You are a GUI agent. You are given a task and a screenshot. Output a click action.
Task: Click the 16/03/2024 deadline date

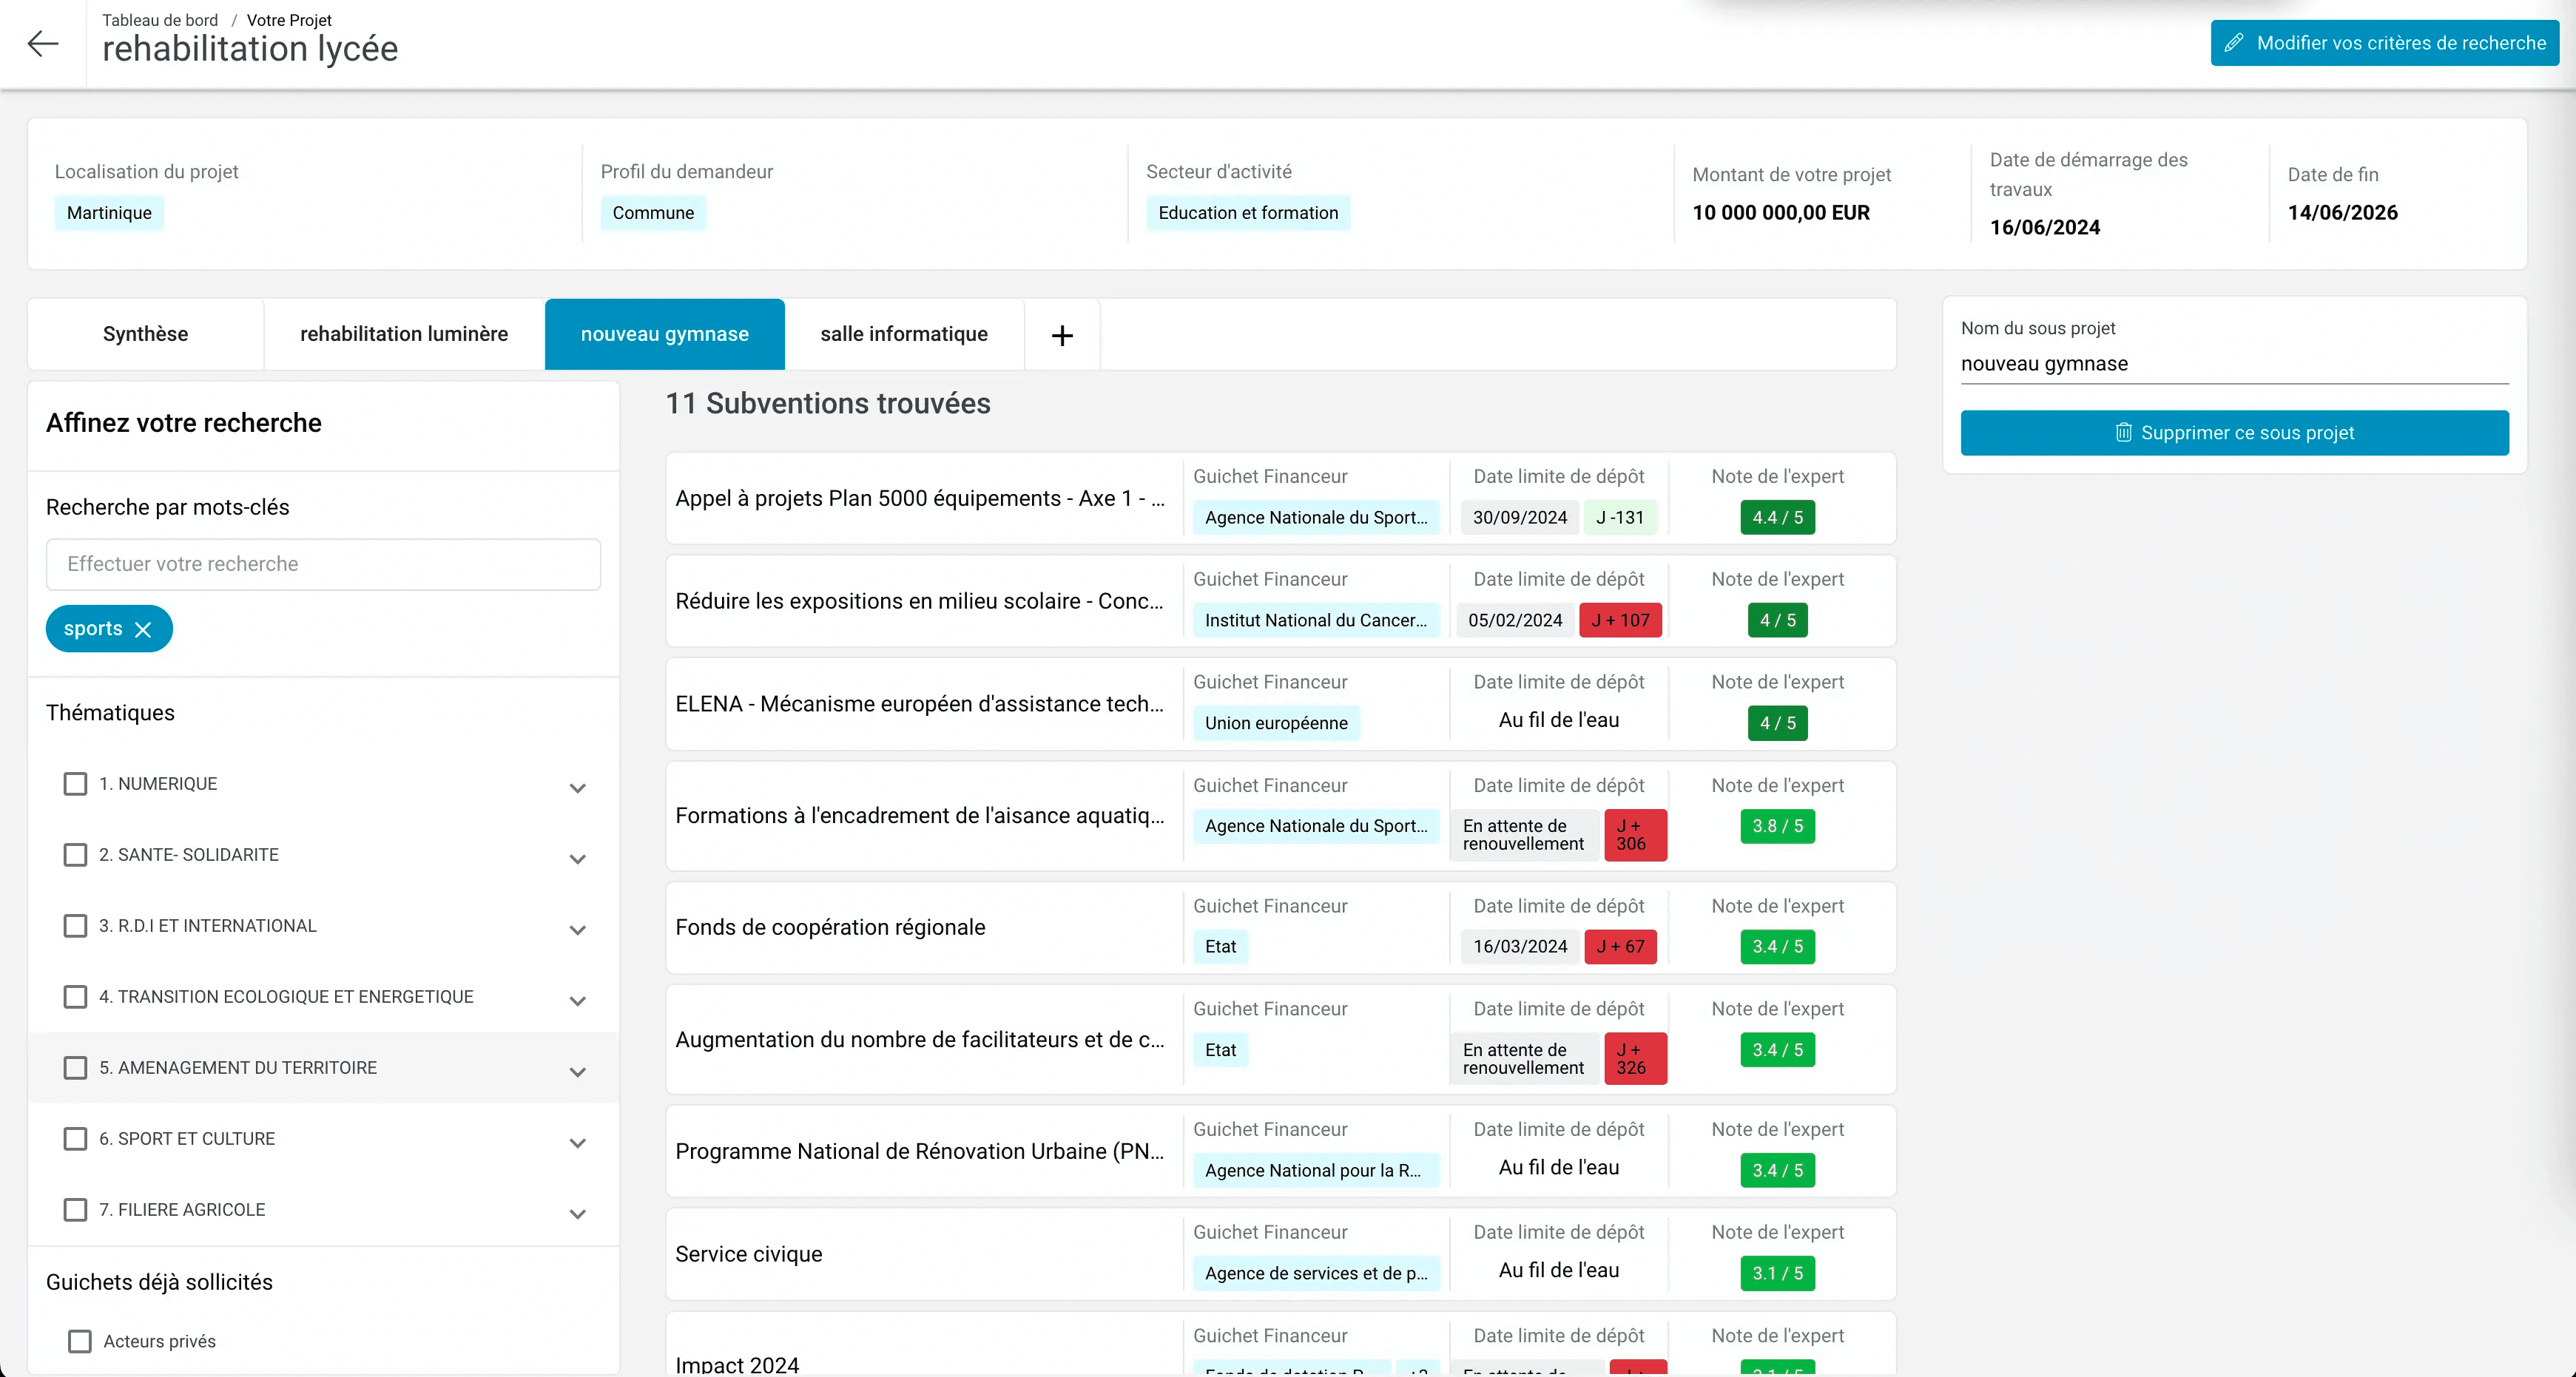[x=1520, y=947]
